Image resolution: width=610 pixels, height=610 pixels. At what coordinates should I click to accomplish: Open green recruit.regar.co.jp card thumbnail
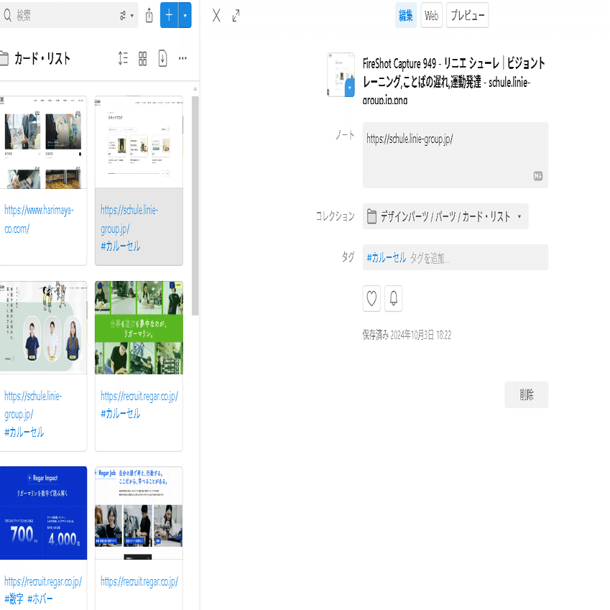pos(139,328)
